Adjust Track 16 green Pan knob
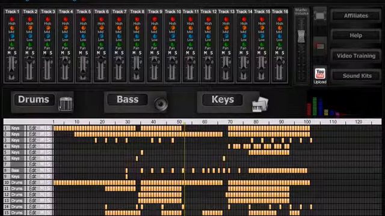The width and height of the screenshot is (385, 216). (279, 44)
